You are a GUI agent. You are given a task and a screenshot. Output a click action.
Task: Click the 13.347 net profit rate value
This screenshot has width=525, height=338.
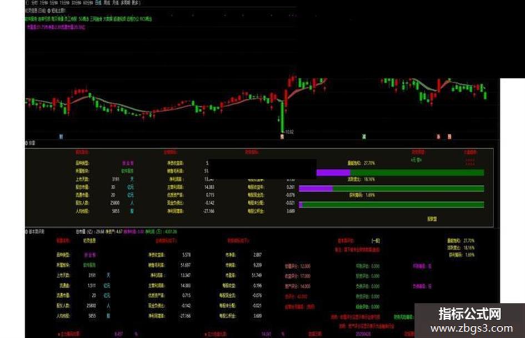[x=186, y=275]
